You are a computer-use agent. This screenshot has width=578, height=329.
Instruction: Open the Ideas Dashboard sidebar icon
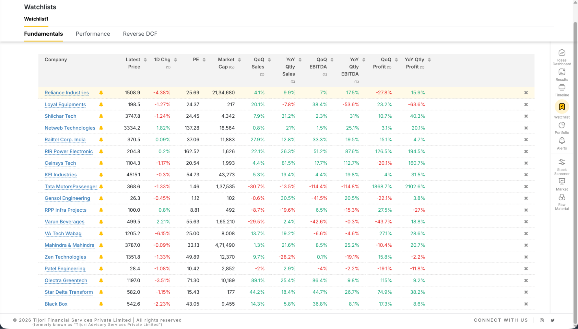coord(562,53)
